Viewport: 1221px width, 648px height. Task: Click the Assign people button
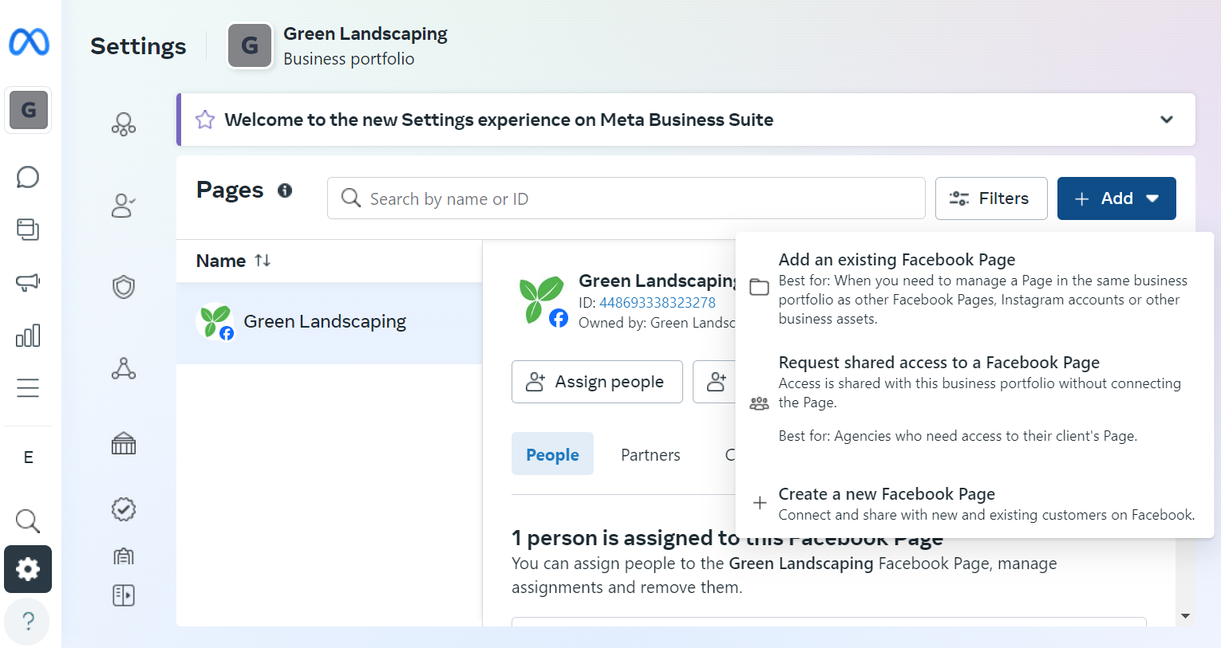click(x=597, y=382)
